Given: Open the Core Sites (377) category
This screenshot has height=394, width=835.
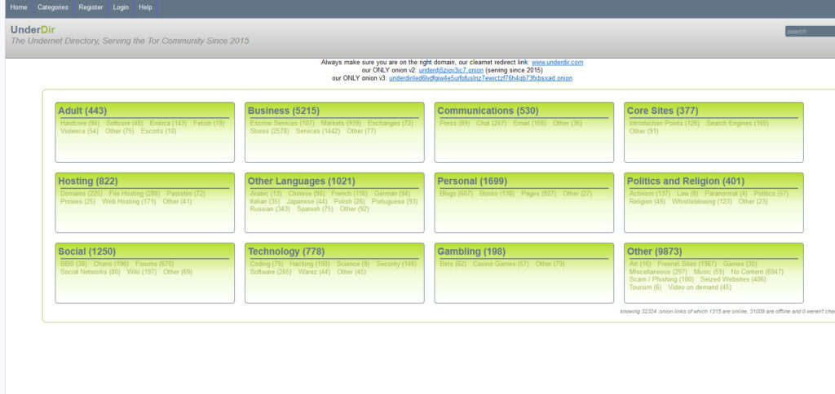Looking at the screenshot, I should [662, 111].
